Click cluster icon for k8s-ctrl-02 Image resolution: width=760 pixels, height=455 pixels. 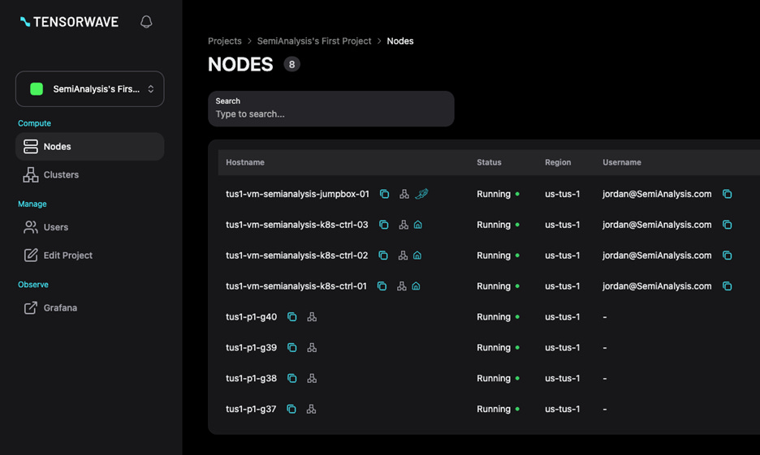403,255
